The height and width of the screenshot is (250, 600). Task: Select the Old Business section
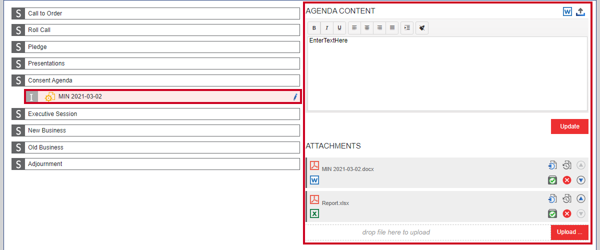coord(155,147)
